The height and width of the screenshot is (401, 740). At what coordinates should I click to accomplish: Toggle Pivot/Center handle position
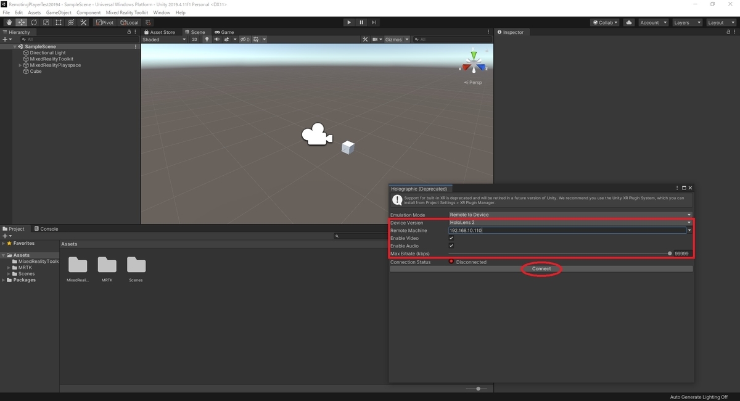105,22
